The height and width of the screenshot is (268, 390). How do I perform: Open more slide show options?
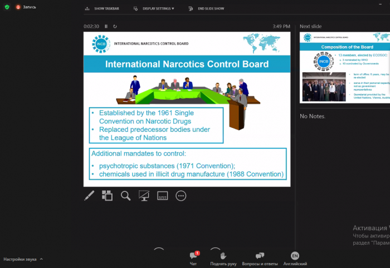tap(181, 196)
